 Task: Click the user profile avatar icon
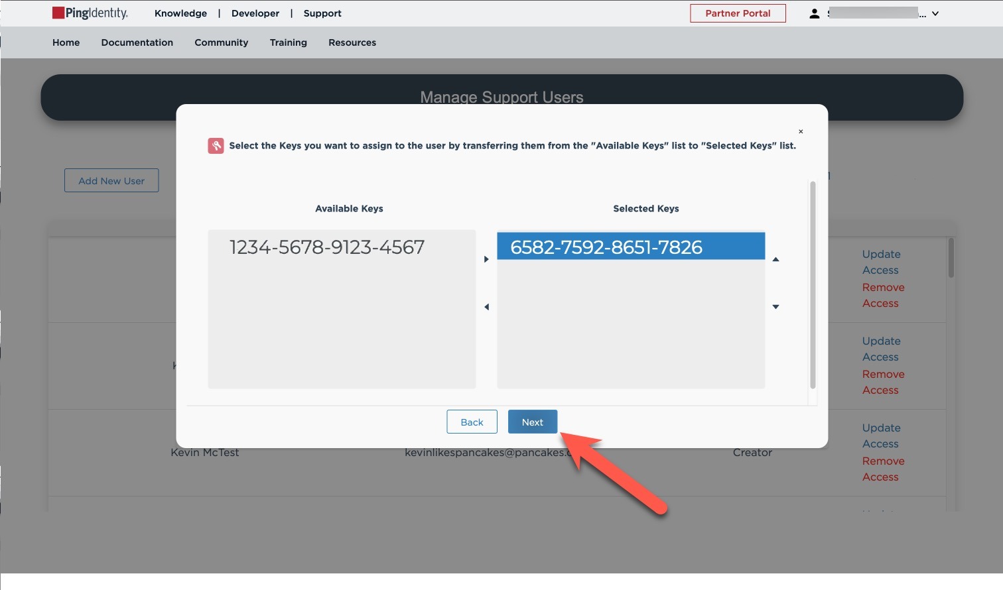[x=815, y=13]
